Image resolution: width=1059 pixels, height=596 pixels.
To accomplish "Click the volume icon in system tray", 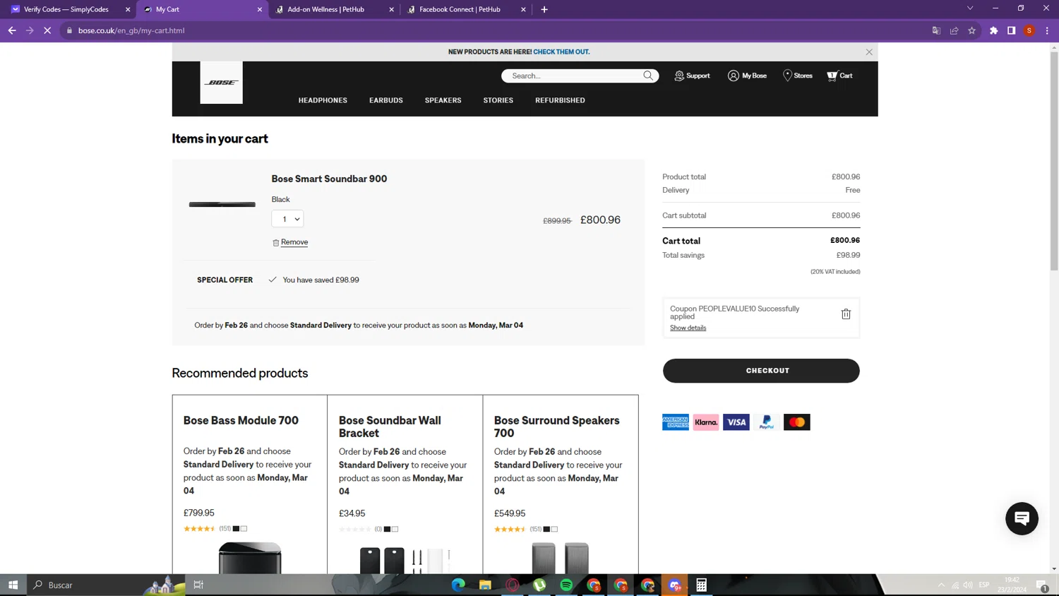I will click(968, 585).
